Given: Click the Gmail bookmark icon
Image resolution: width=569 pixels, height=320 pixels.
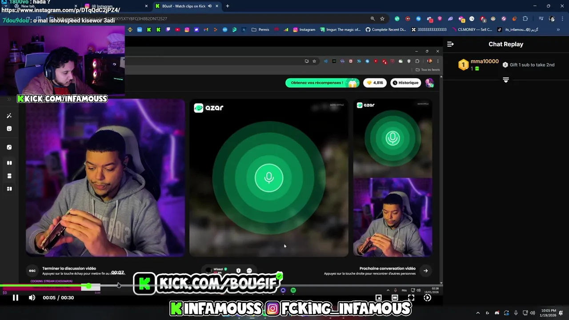Looking at the screenshot, I should pyautogui.click(x=206, y=30).
